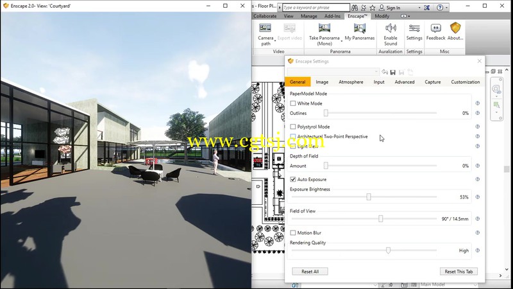Expand the Sign In dropdown arrow
Viewport: 513px width, 289px height.
coord(419,8)
